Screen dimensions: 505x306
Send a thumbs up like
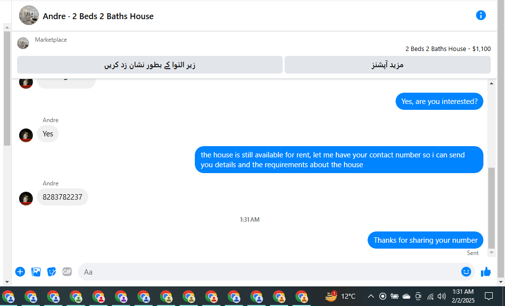pyautogui.click(x=486, y=272)
